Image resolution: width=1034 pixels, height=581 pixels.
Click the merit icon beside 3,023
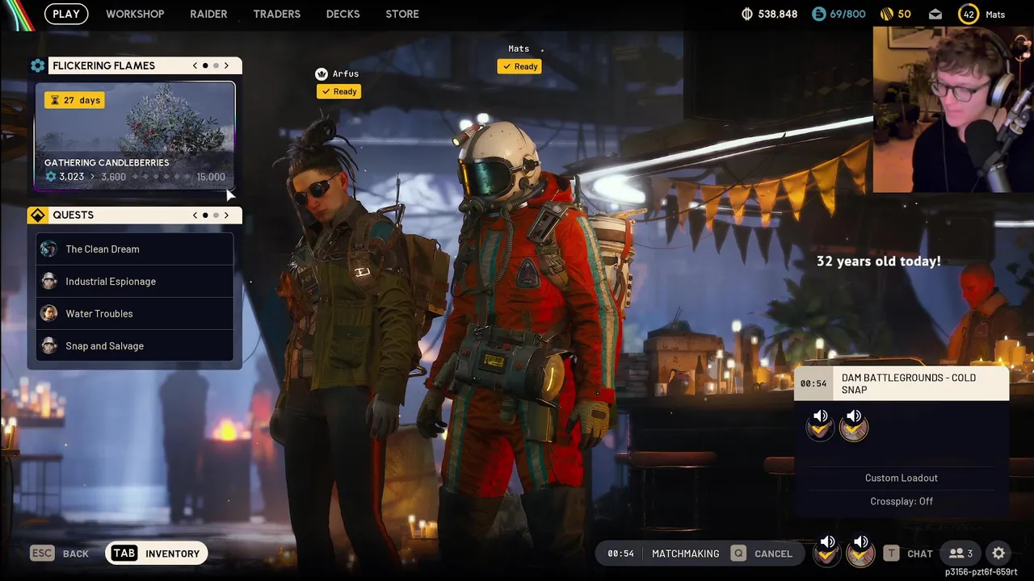51,177
